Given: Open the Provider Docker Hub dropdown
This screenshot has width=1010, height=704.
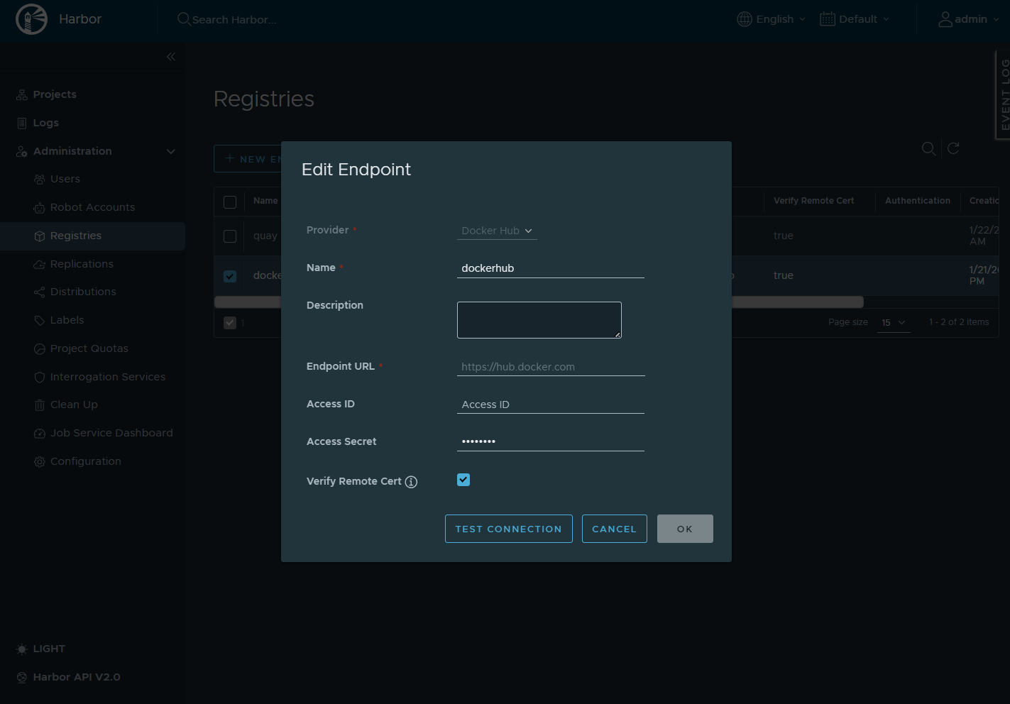Looking at the screenshot, I should 497,231.
